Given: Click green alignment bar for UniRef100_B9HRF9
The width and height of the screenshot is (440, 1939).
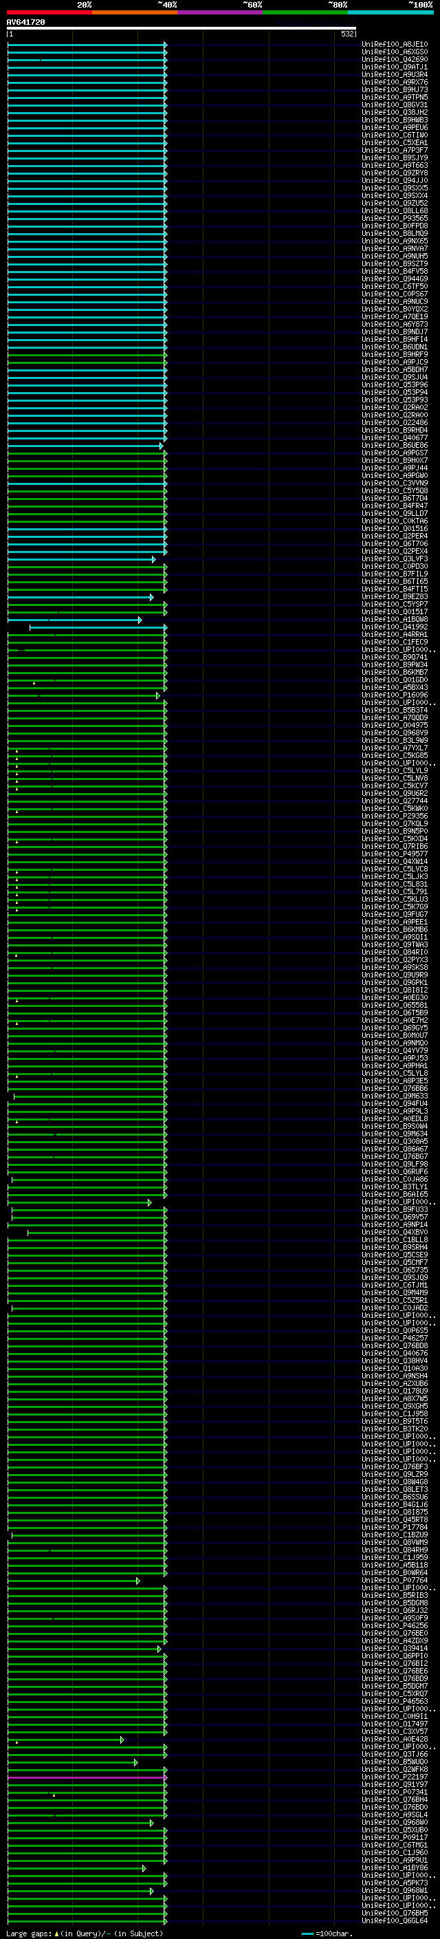Looking at the screenshot, I should [87, 356].
